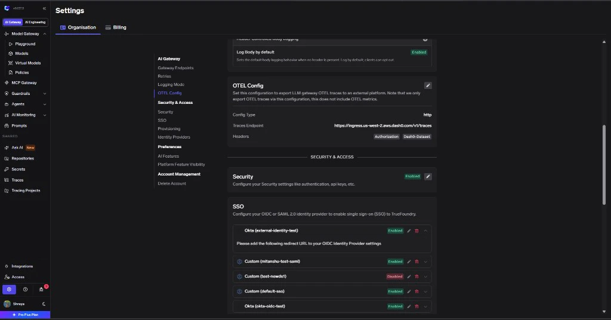Jump to Provisioning settings section
Screen dimensions: 611x320
click(x=169, y=128)
